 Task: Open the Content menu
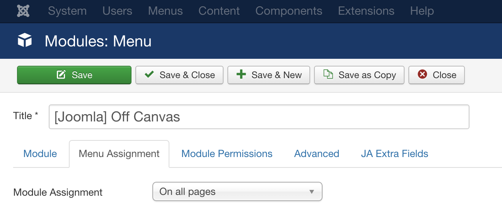tap(219, 11)
